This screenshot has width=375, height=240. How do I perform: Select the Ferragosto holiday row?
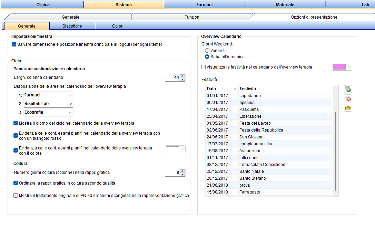(x=269, y=192)
